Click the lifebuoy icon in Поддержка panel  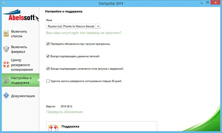(53, 128)
